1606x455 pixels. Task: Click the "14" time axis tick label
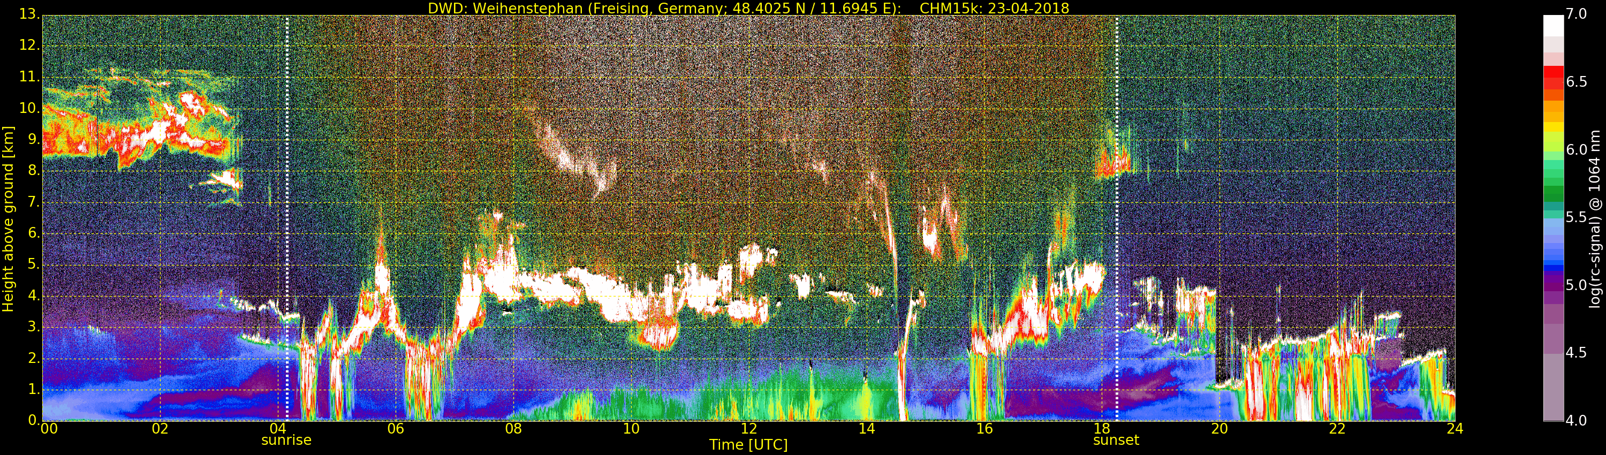(867, 429)
